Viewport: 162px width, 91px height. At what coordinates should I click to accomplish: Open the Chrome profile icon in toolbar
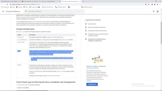click(x=157, y=5)
